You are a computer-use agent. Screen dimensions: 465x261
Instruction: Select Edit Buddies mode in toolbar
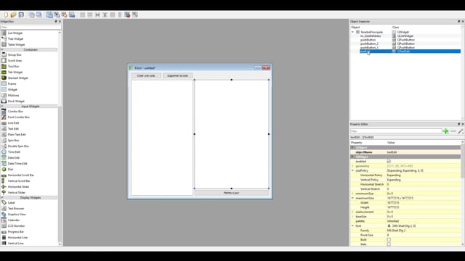coord(65,14)
